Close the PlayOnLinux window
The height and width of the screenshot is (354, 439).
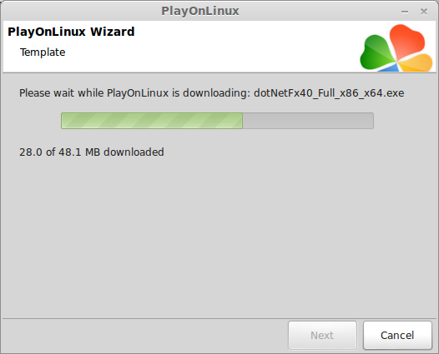pyautogui.click(x=424, y=12)
